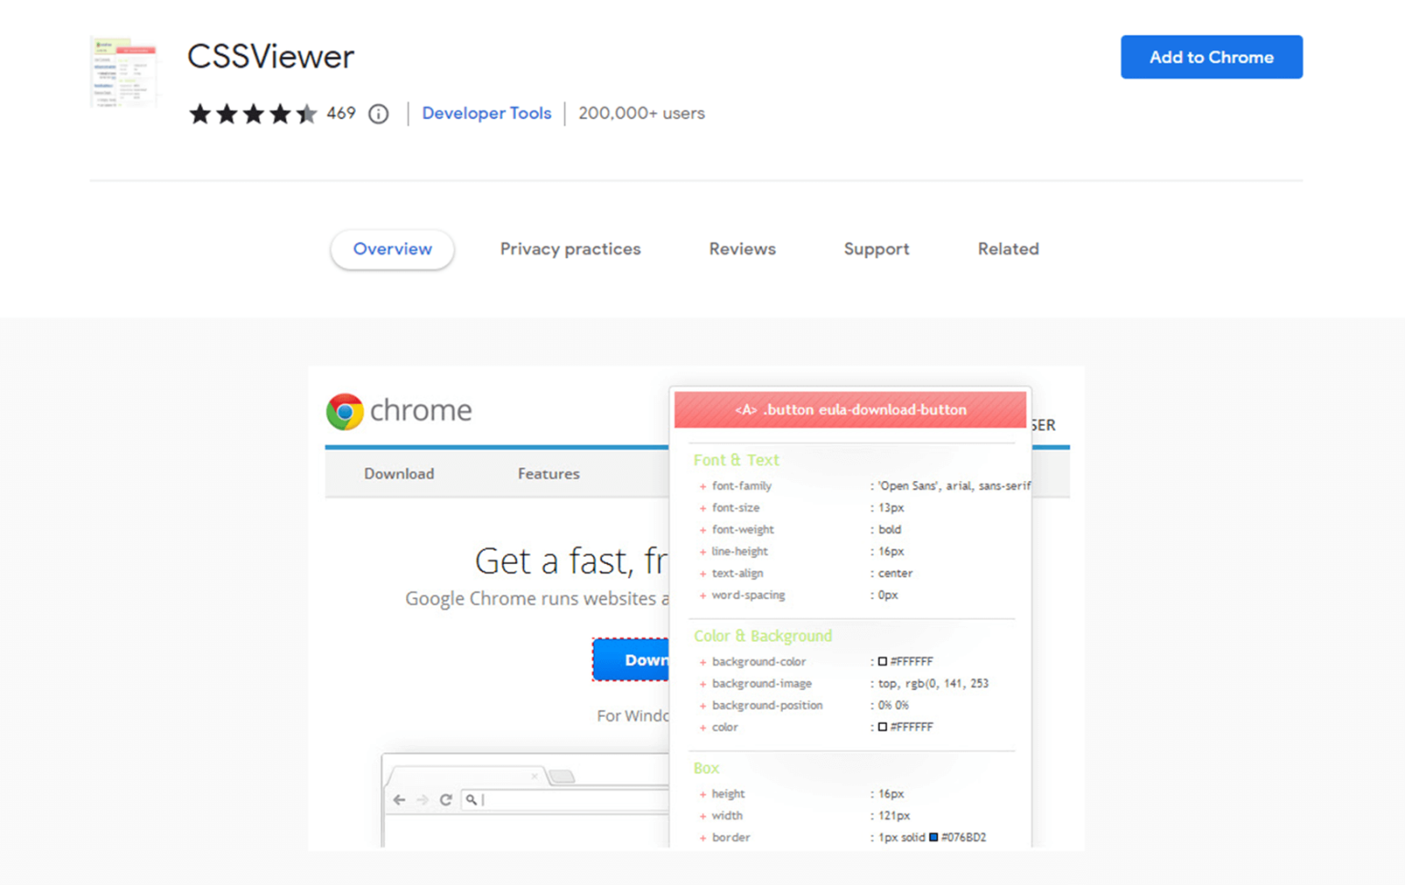Click the forward arrow in the mini browser

423,799
